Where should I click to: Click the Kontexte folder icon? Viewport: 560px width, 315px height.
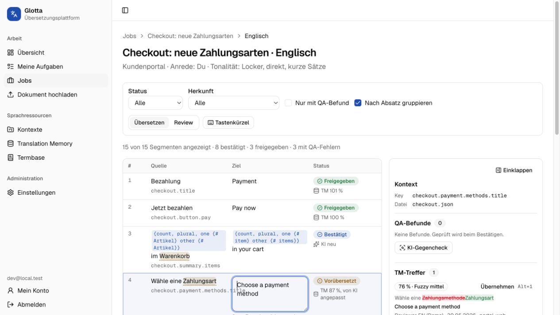pyautogui.click(x=11, y=130)
